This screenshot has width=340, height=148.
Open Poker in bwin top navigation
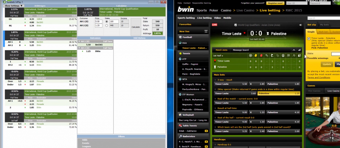click(214, 10)
